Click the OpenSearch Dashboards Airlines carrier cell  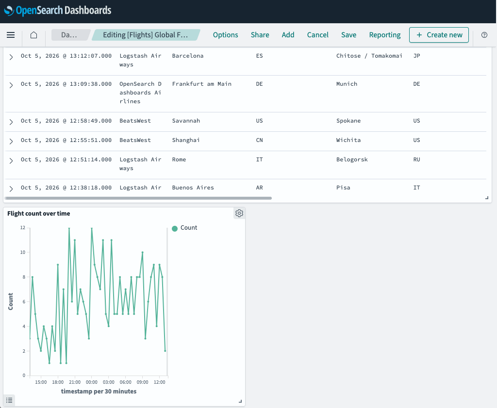[140, 93]
